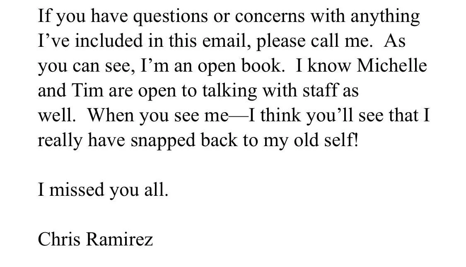Click the signature "Chris Ramirez"
The width and height of the screenshot is (466, 267).
(95, 239)
